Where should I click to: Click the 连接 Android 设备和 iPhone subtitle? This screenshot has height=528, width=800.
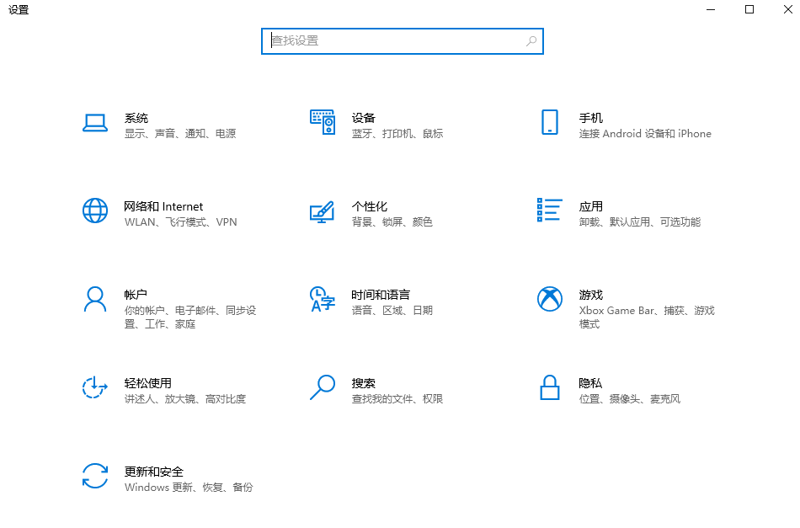[644, 133]
